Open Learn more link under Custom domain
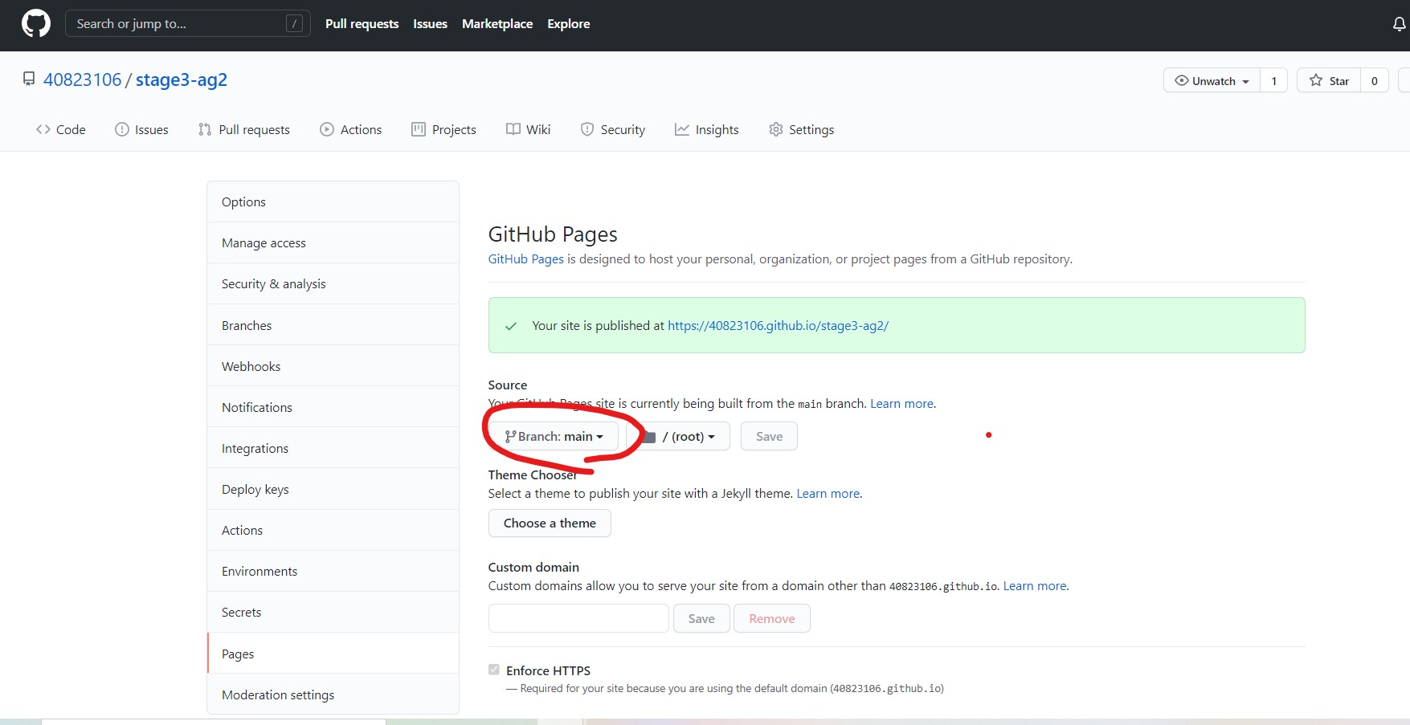Screen dimensions: 1410x725 (x=1035, y=585)
